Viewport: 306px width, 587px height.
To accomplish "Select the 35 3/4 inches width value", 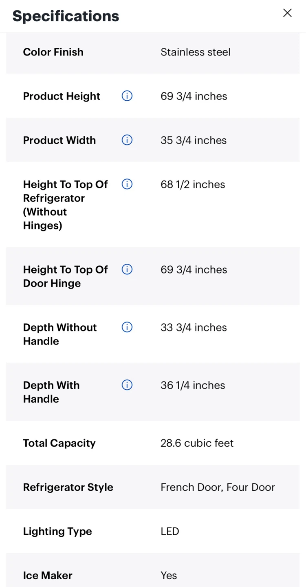I will click(x=194, y=140).
